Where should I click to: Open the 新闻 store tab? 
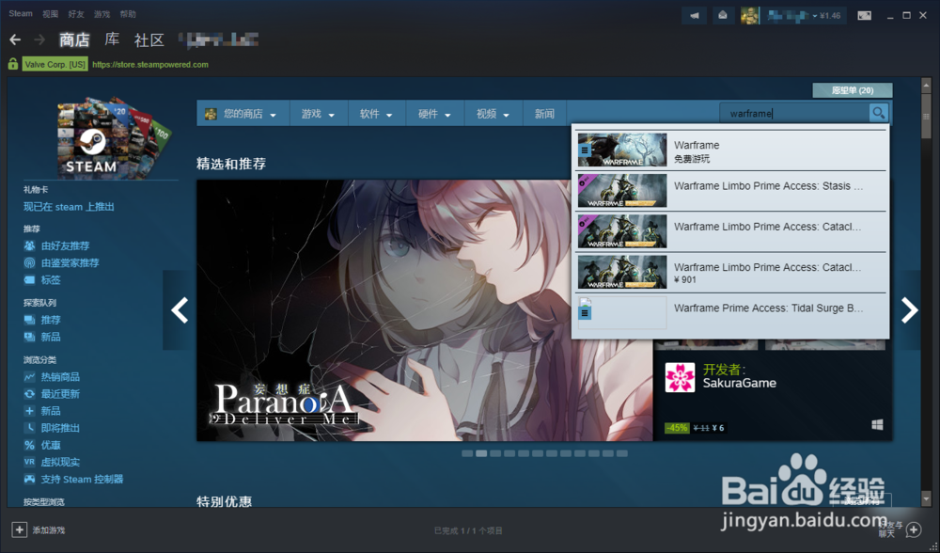544,114
